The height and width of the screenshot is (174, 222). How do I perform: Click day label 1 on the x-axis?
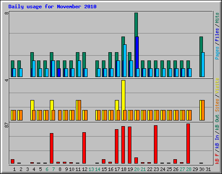[14, 169]
